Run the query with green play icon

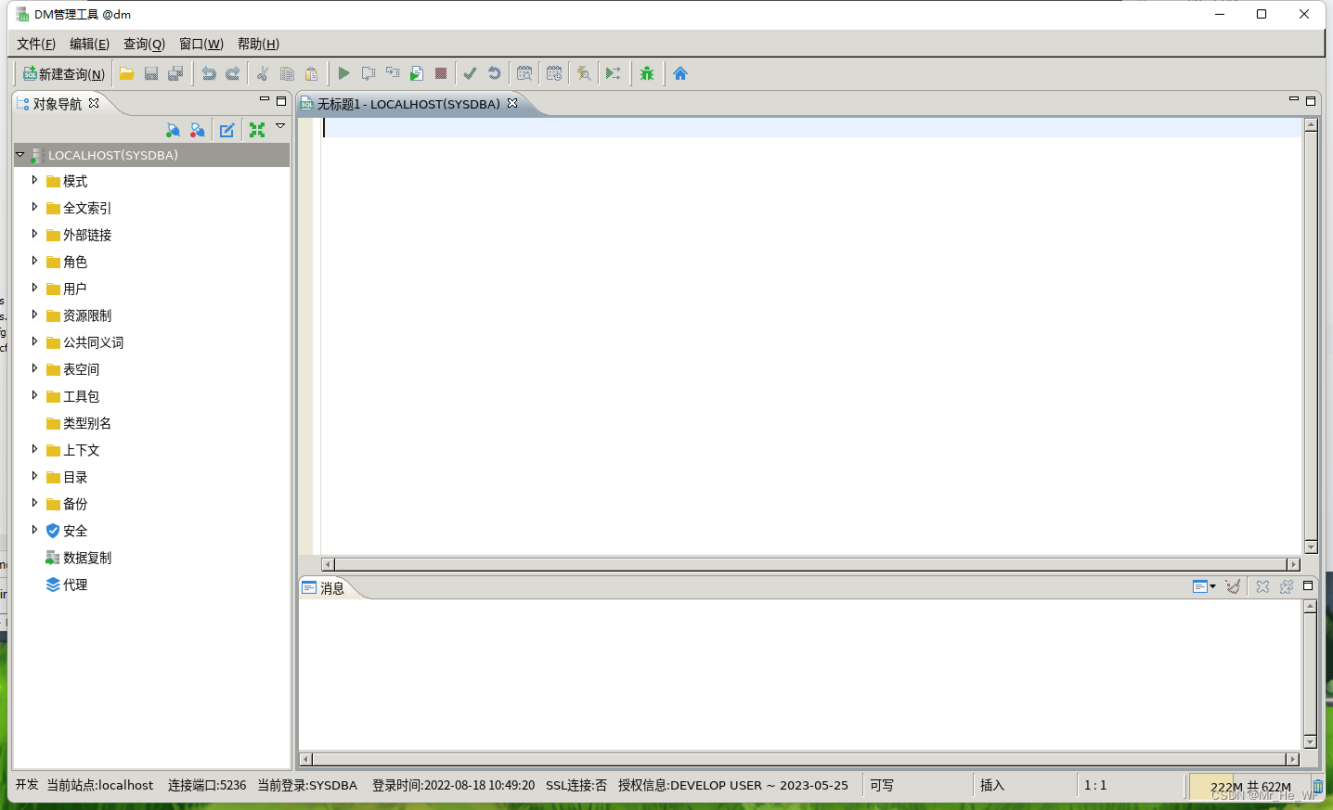point(343,73)
